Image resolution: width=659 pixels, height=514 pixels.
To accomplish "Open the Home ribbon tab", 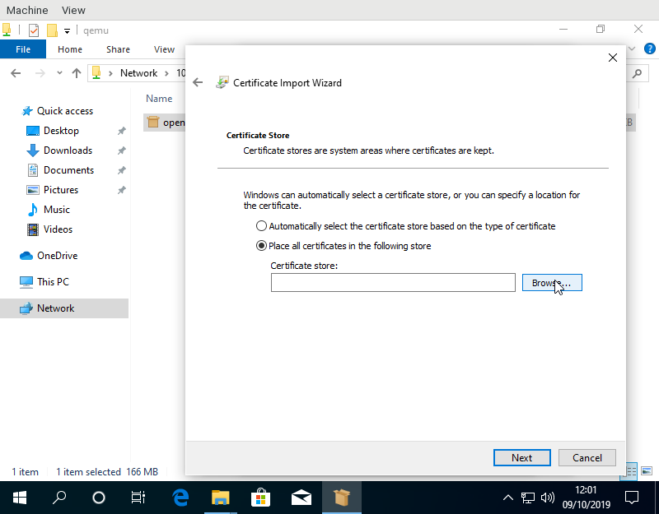I will 70,49.
